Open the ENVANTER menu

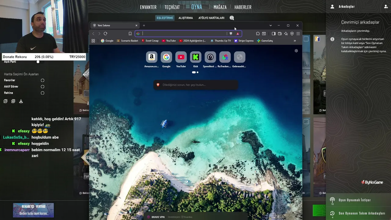(148, 7)
